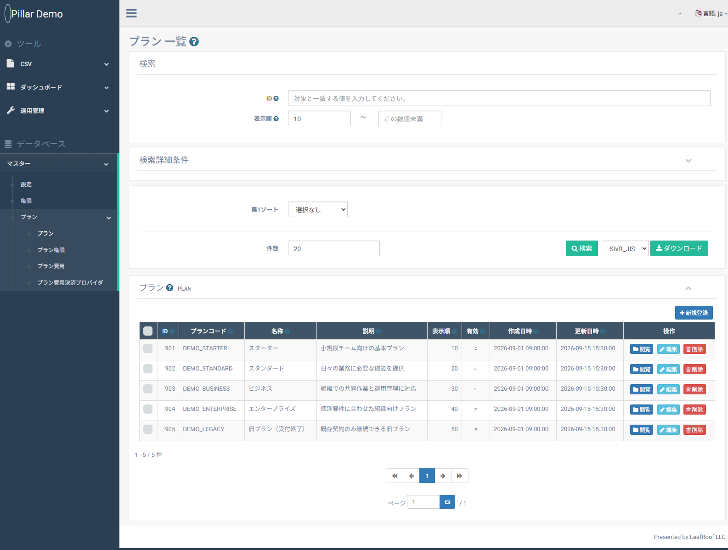
Task: Click the ダウンロード download button
Action: (679, 248)
